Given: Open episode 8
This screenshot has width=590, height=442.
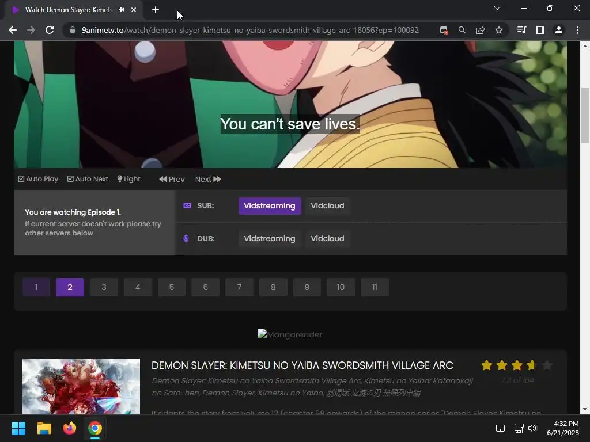Looking at the screenshot, I should [x=273, y=288].
